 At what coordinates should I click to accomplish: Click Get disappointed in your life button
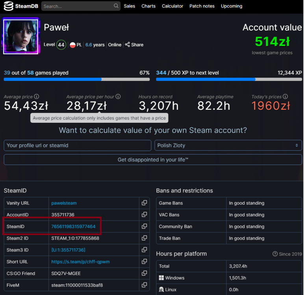153,160
